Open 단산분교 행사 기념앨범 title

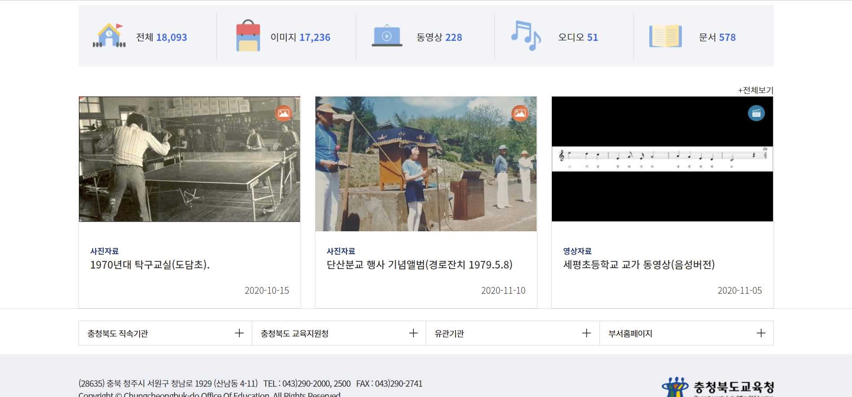click(419, 265)
